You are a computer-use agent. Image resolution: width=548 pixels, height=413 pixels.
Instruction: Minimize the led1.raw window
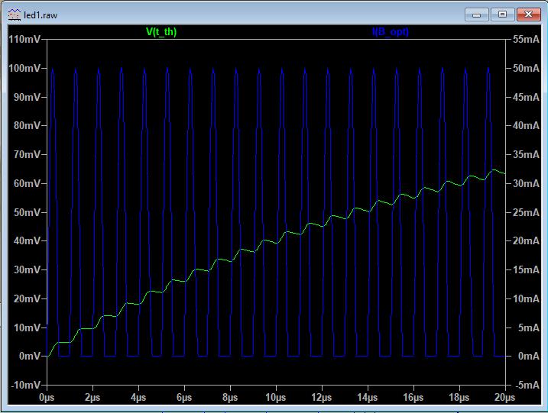[476, 15]
